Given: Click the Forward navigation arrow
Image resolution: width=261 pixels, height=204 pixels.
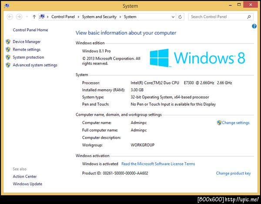Looking at the screenshot, I should [19, 17].
